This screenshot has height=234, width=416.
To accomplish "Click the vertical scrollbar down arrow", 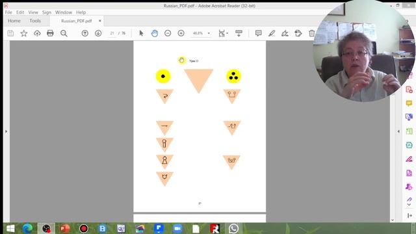I will click(x=393, y=220).
